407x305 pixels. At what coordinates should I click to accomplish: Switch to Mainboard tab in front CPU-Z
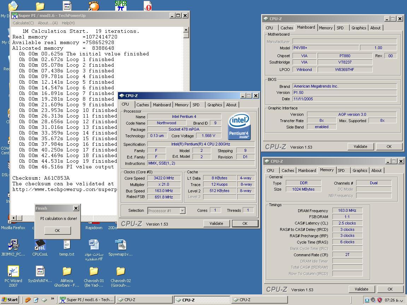(x=162, y=105)
